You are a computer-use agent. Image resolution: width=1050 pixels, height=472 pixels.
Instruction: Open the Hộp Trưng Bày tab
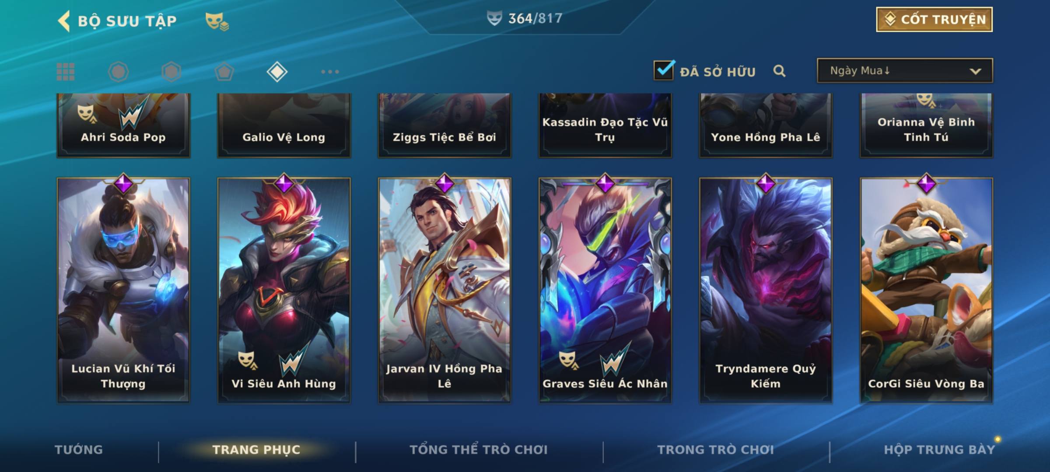pyautogui.click(x=939, y=449)
